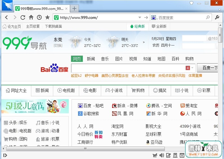The image size is (224, 159).
Task: Open the 5月爱儿童节 banner
Action: (x=35, y=106)
